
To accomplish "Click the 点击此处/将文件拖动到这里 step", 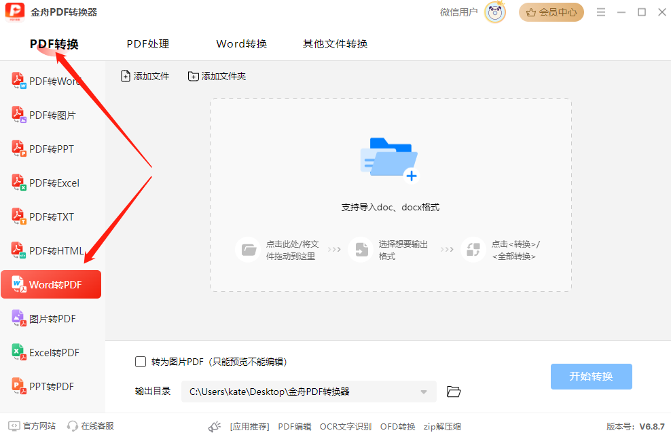I will (x=292, y=250).
